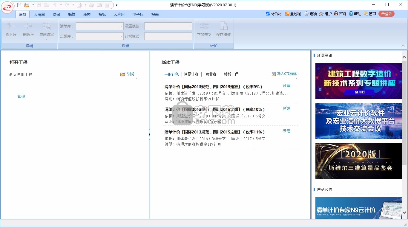This screenshot has width=408, height=227.
Task: Click 导入CJZ新建 link
Action: (x=284, y=74)
